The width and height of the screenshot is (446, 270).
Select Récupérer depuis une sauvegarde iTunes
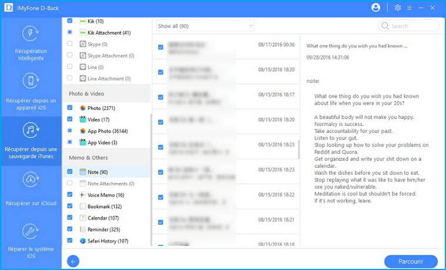[x=31, y=141]
